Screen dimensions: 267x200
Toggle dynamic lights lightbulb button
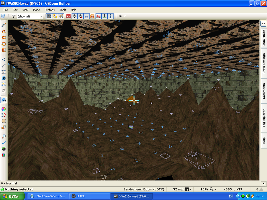pos(74,16)
